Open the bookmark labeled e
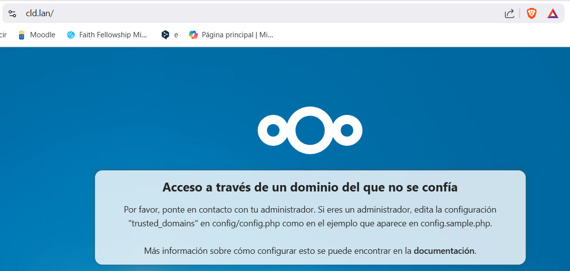 [x=170, y=35]
